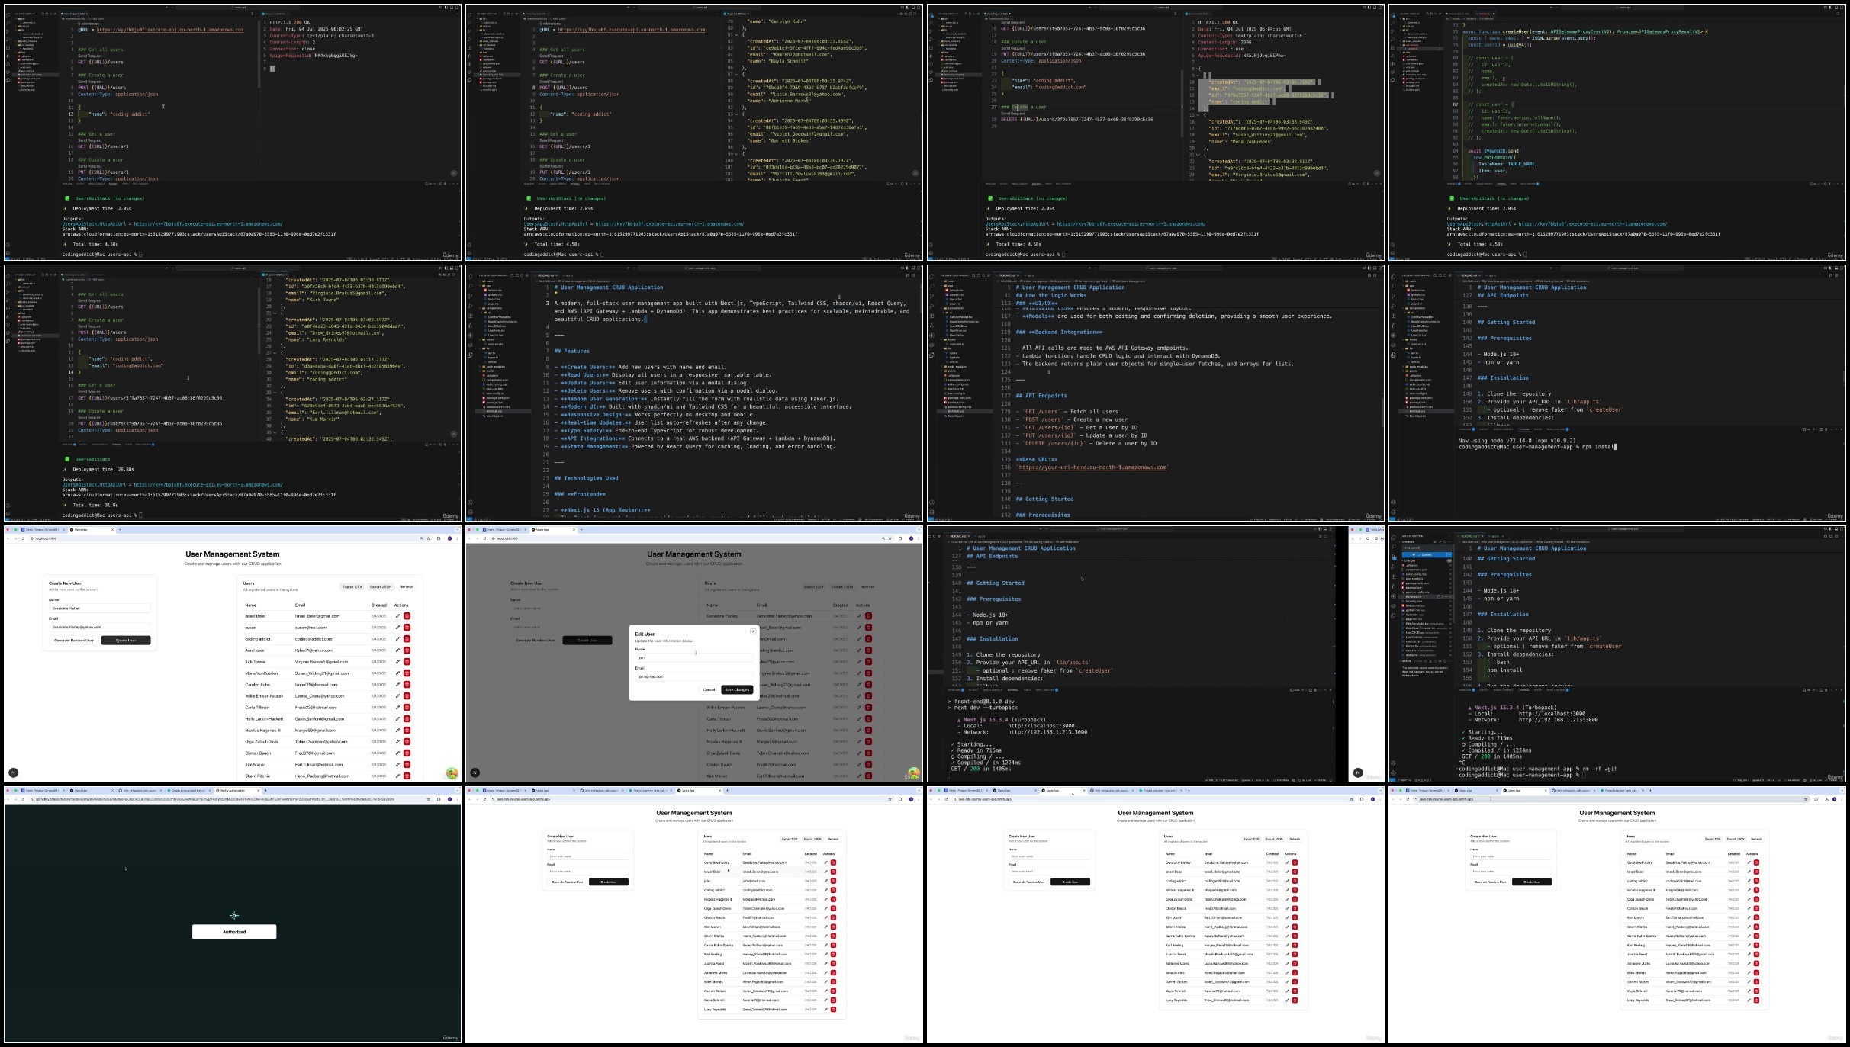The width and height of the screenshot is (1850, 1047).
Task: Open the Next.js badge on the dimmed page
Action: tap(475, 772)
